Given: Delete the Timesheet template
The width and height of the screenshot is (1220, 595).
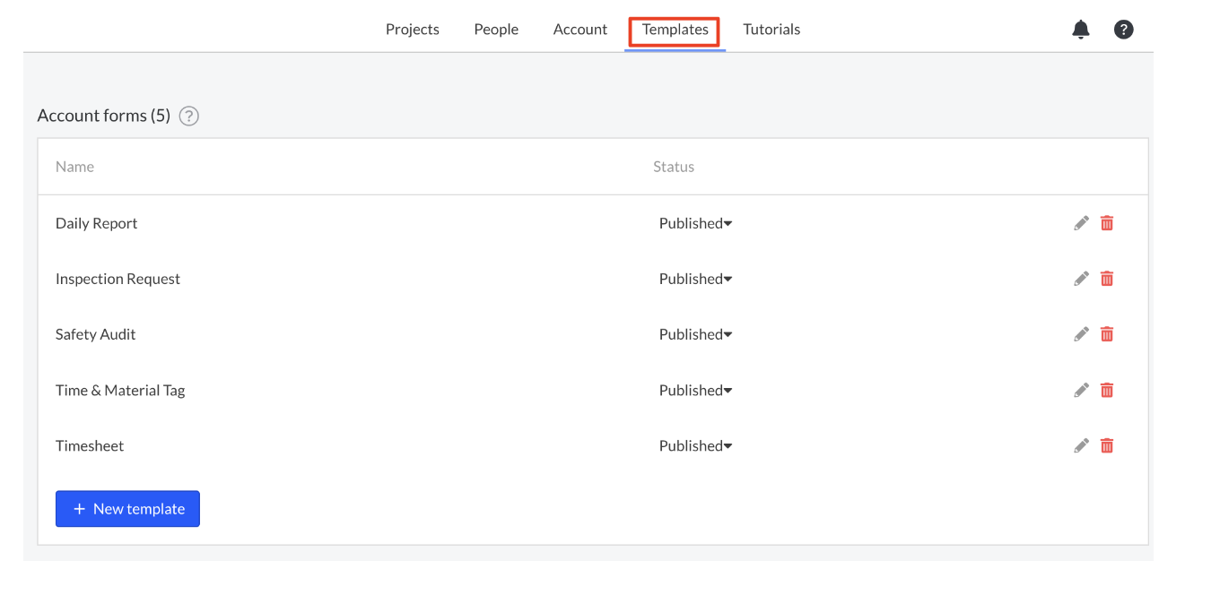Looking at the screenshot, I should [1106, 445].
